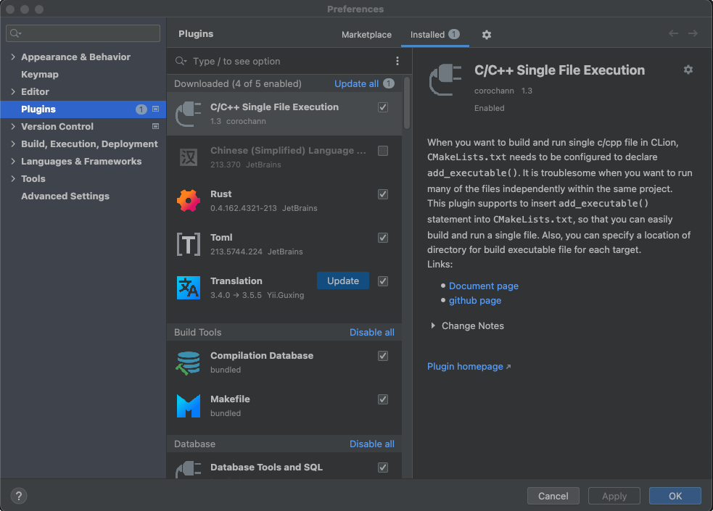This screenshot has height=511, width=713.
Task: Focus the settings search field
Action: click(83, 33)
